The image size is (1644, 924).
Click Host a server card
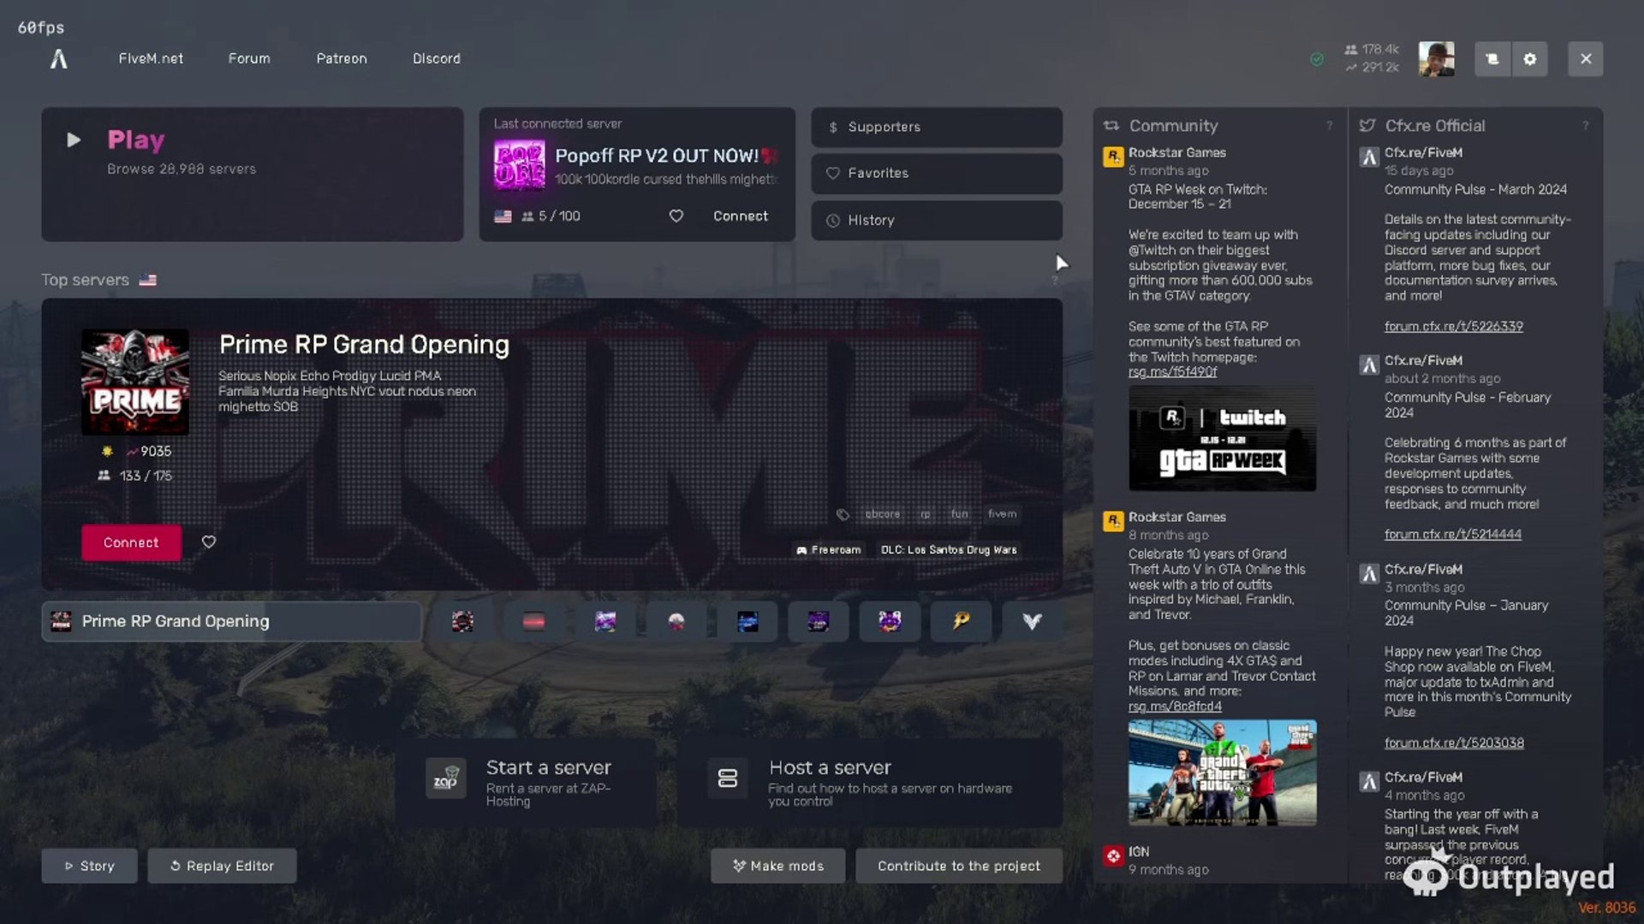tap(870, 782)
